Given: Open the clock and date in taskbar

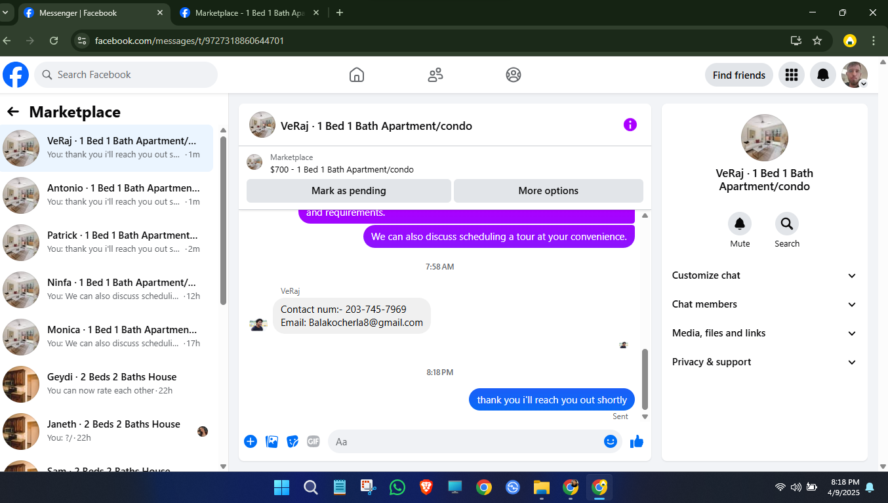Looking at the screenshot, I should 845,487.
